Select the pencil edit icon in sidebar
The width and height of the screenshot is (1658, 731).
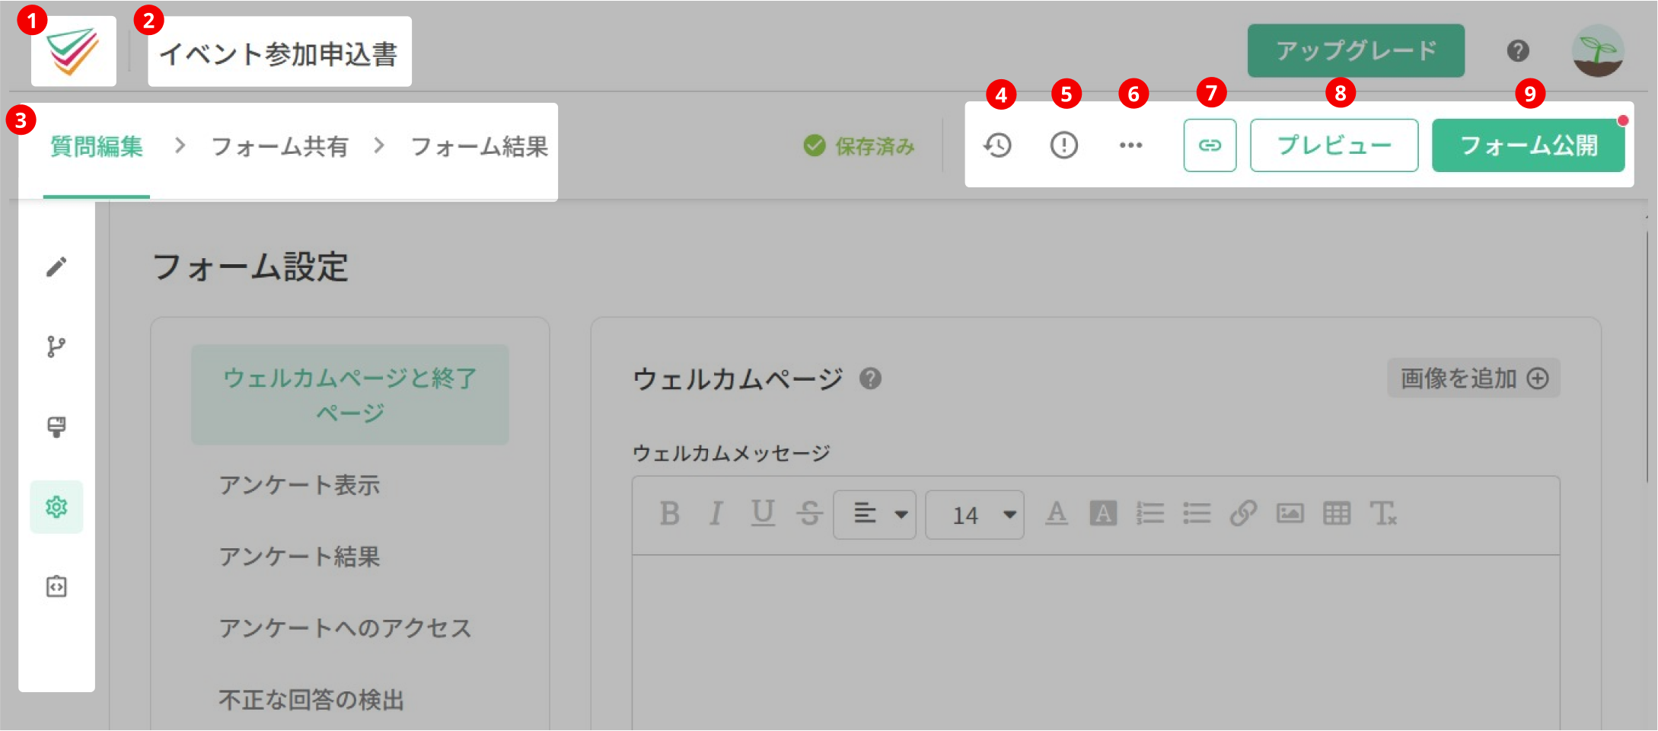[56, 267]
